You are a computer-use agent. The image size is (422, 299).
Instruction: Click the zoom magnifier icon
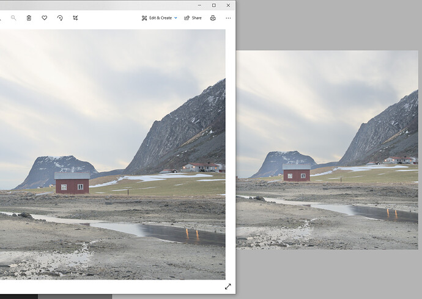click(13, 18)
